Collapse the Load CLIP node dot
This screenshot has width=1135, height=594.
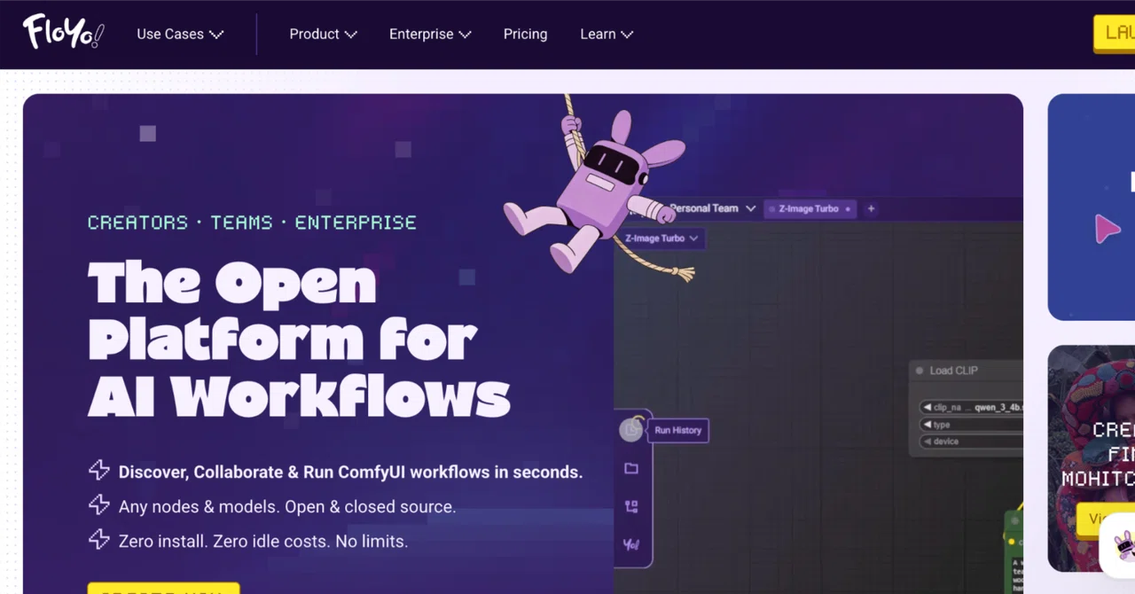point(920,371)
